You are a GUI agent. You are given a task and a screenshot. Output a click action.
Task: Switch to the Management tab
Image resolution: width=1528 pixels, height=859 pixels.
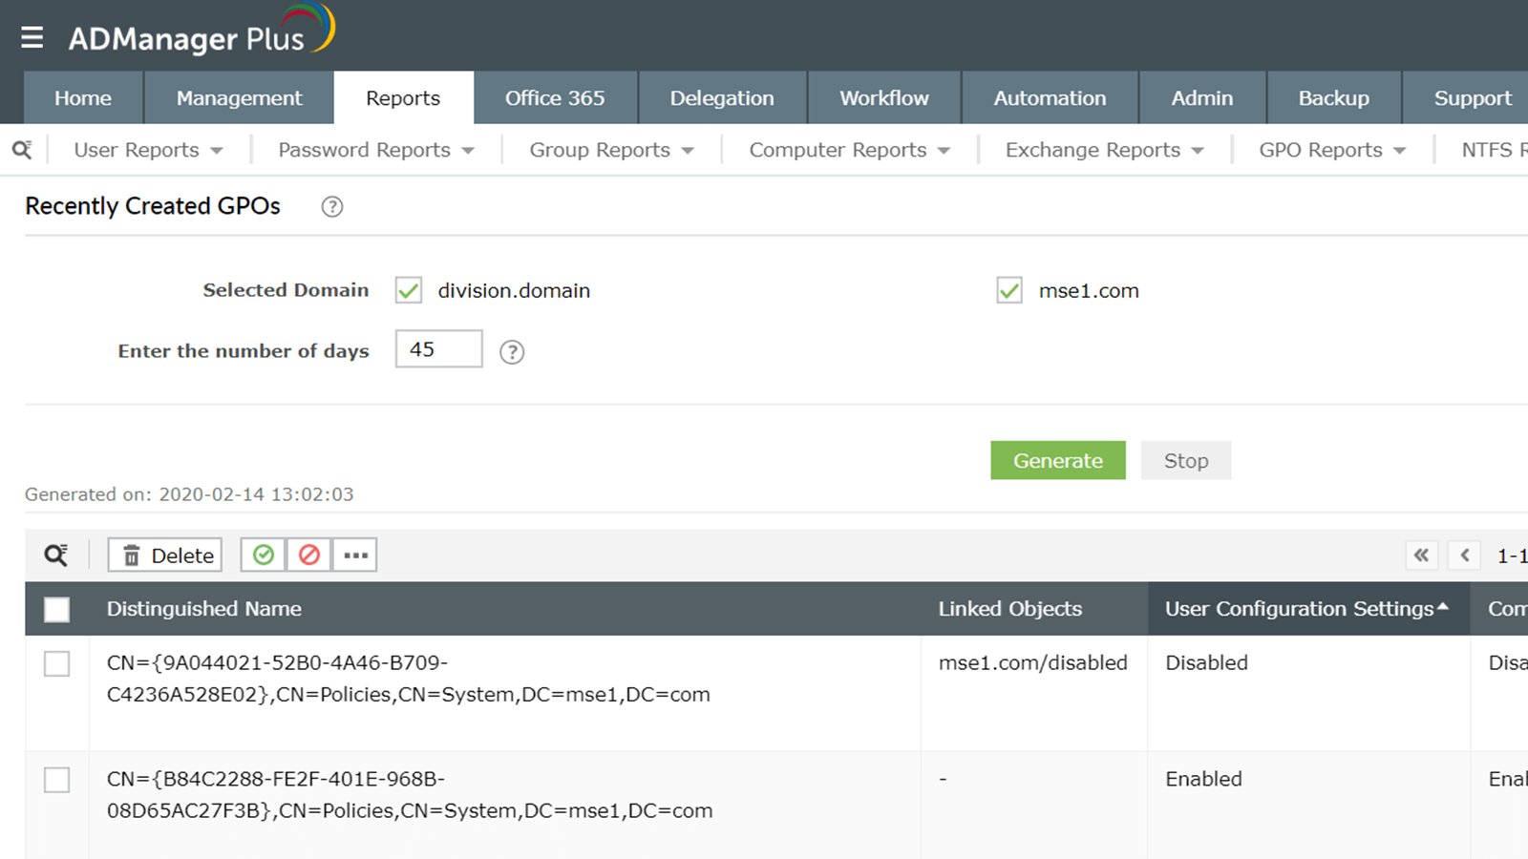click(239, 98)
